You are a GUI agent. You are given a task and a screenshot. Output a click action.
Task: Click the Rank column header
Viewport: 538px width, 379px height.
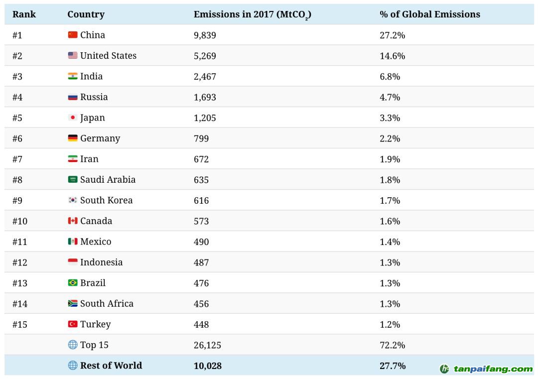pyautogui.click(x=24, y=14)
